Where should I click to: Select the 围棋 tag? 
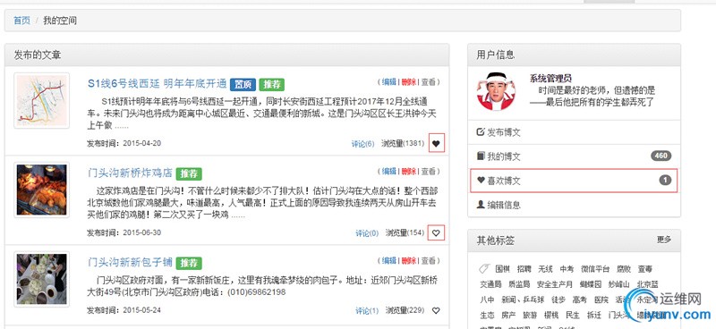click(502, 269)
